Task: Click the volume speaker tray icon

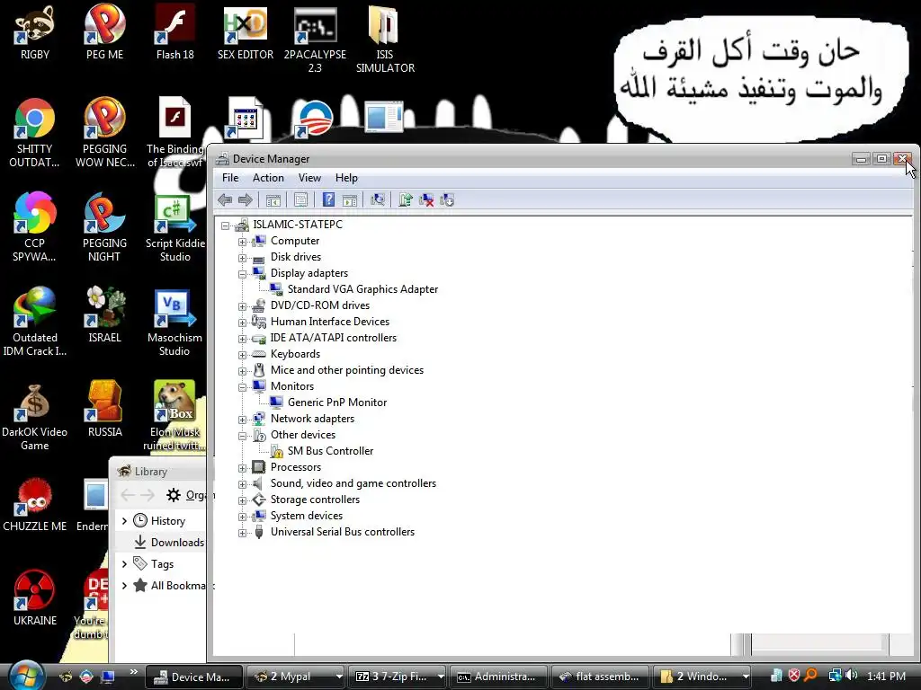Action: click(852, 676)
